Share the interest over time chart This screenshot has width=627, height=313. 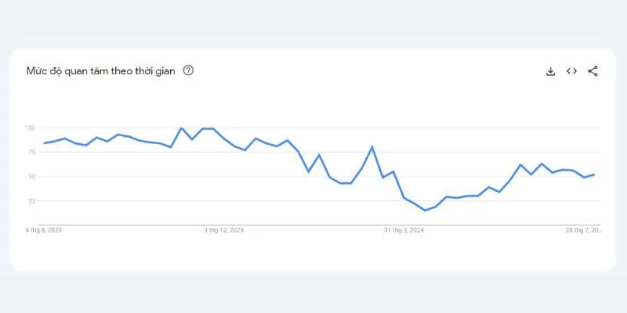[x=593, y=71]
